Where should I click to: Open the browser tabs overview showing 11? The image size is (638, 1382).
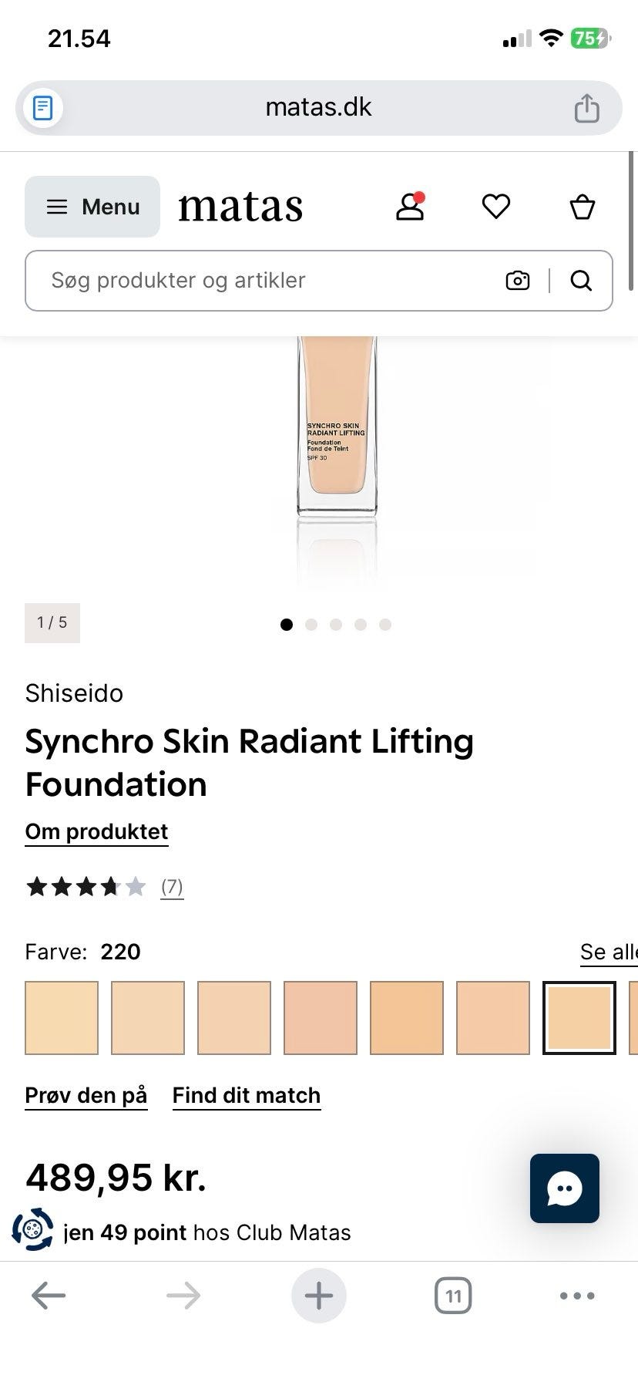tap(453, 1296)
